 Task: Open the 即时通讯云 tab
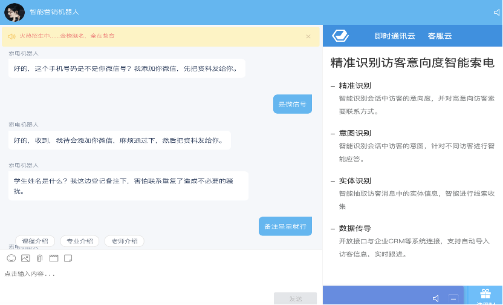395,36
